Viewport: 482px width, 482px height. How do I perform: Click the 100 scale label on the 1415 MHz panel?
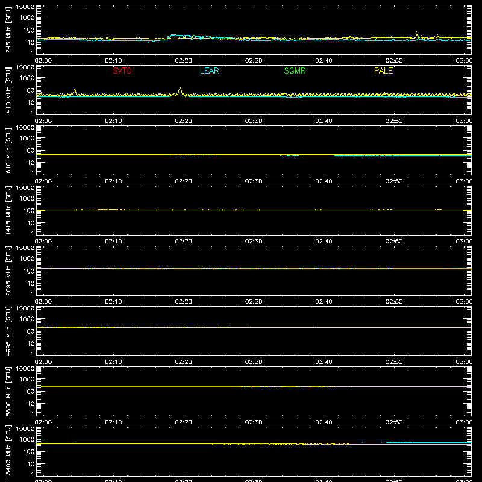(x=29, y=211)
